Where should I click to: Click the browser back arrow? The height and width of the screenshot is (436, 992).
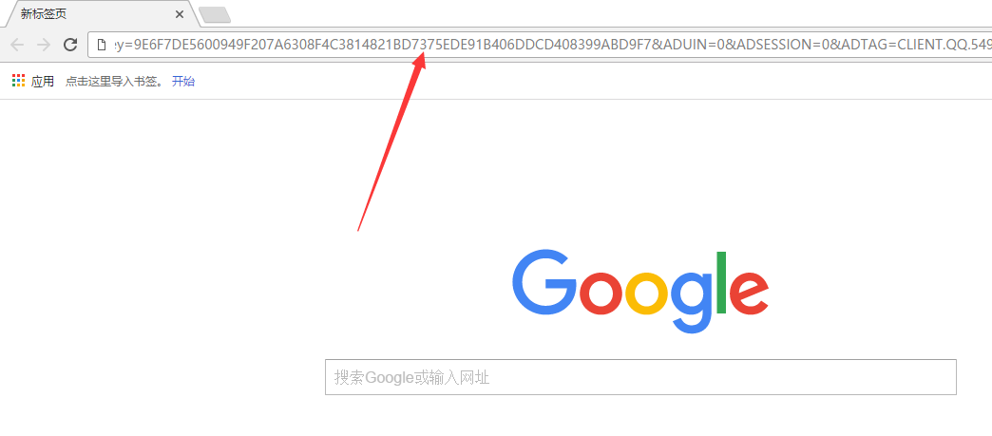pyautogui.click(x=17, y=45)
